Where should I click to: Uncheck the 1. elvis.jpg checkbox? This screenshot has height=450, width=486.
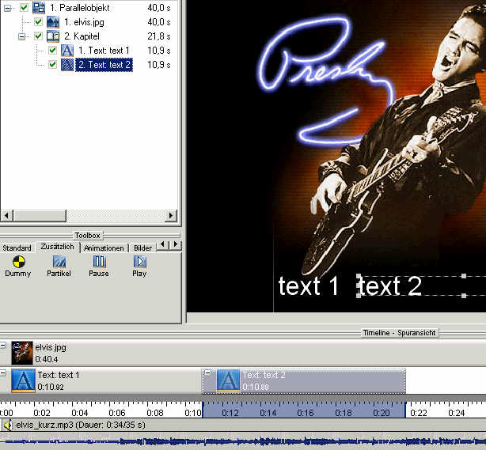38,22
